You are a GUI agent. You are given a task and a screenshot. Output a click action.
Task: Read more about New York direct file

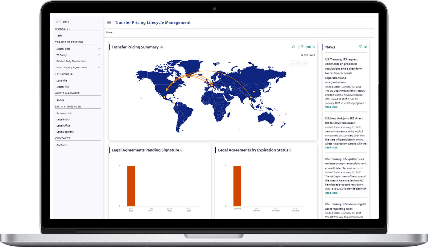[x=331, y=148]
